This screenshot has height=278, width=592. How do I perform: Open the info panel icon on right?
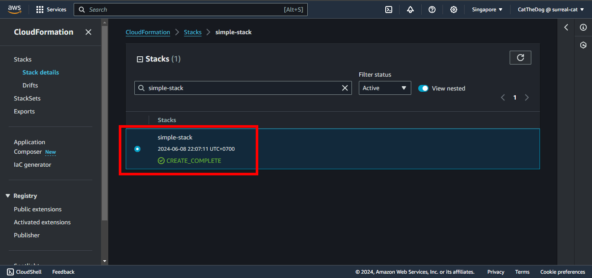coord(583,27)
